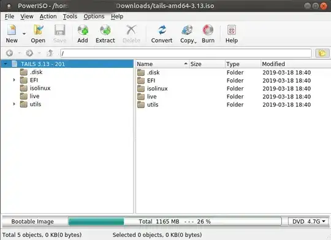Close the PowerISO window
Viewport: 331px width, 240px height.
click(324, 6)
